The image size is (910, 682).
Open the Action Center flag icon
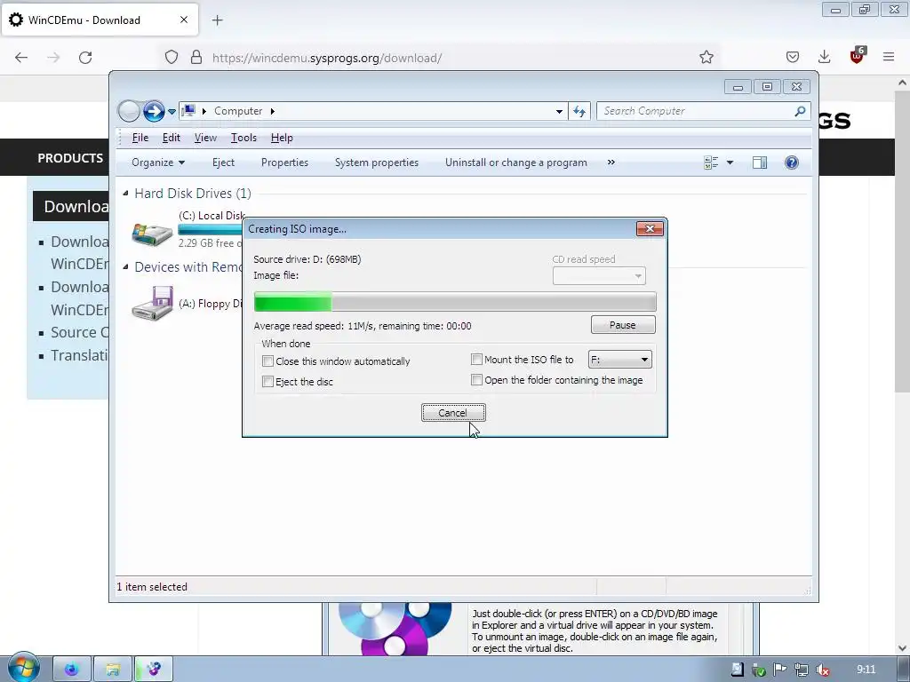pos(779,670)
